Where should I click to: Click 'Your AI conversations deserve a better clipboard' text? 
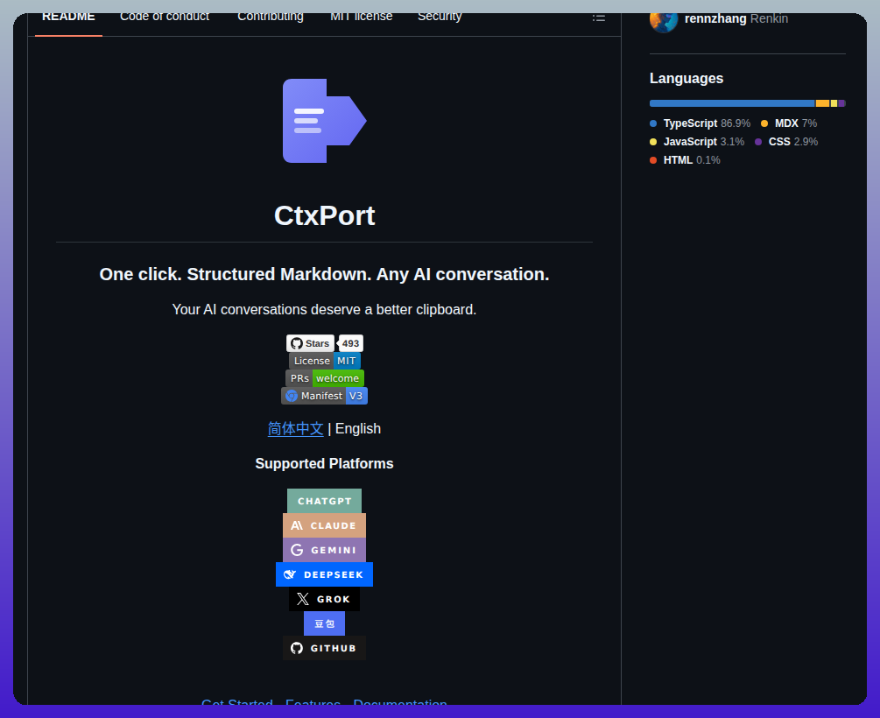[324, 309]
